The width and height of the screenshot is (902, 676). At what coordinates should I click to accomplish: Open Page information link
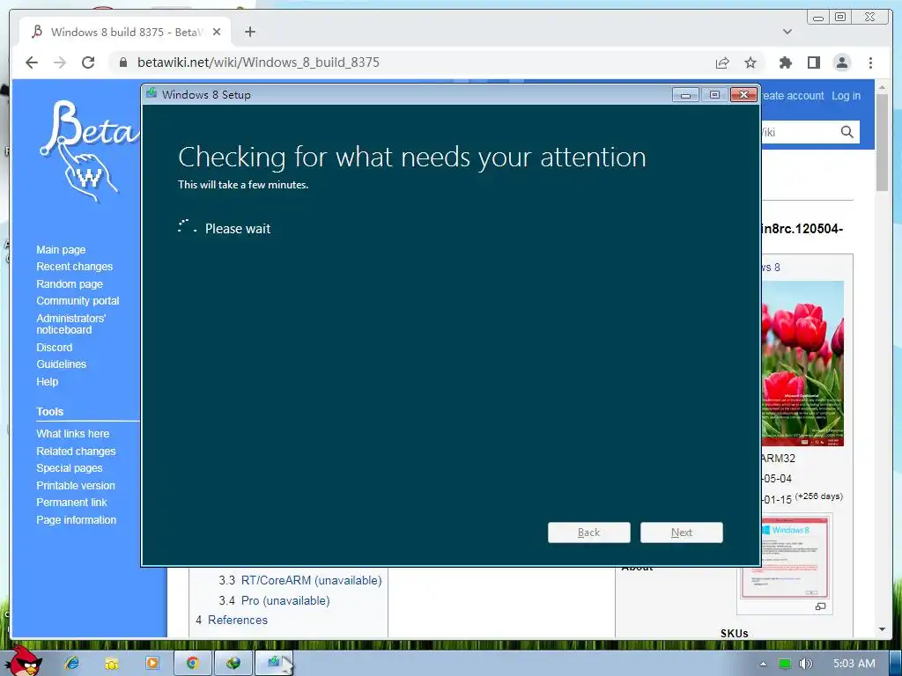[76, 519]
